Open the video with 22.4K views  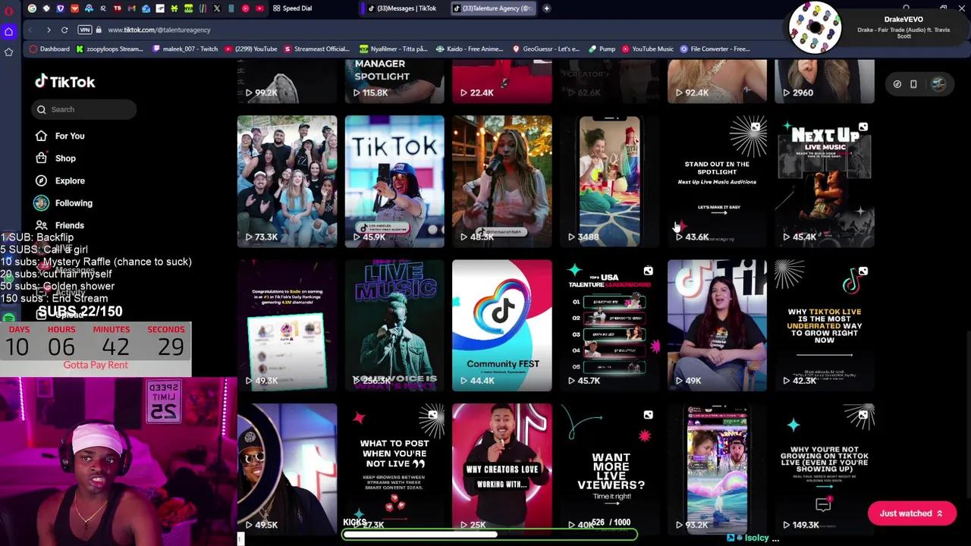502,81
